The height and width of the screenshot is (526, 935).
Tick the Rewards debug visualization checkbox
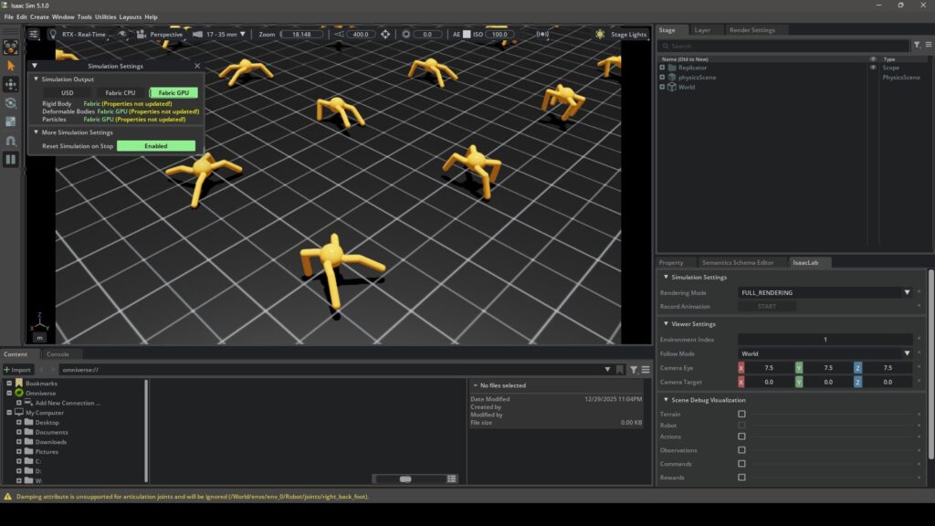click(741, 477)
